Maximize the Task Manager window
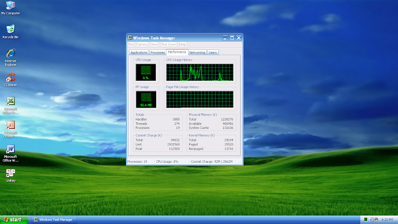The image size is (398, 224). (x=232, y=38)
